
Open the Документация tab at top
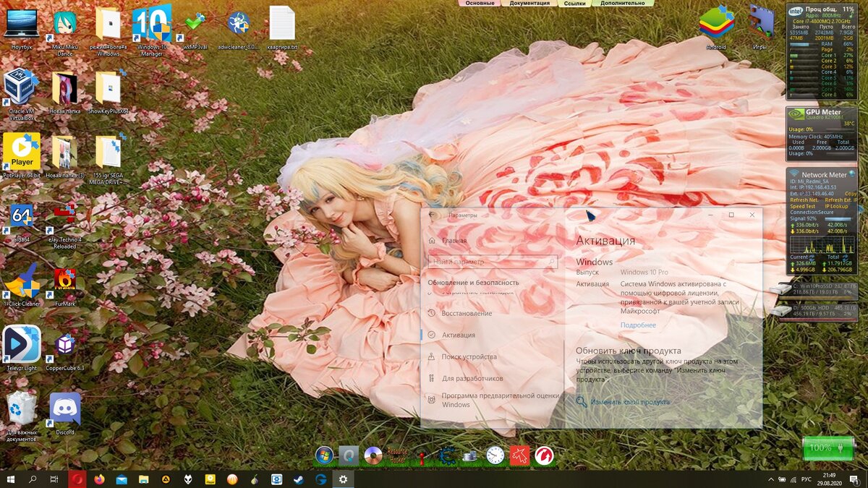click(x=529, y=3)
